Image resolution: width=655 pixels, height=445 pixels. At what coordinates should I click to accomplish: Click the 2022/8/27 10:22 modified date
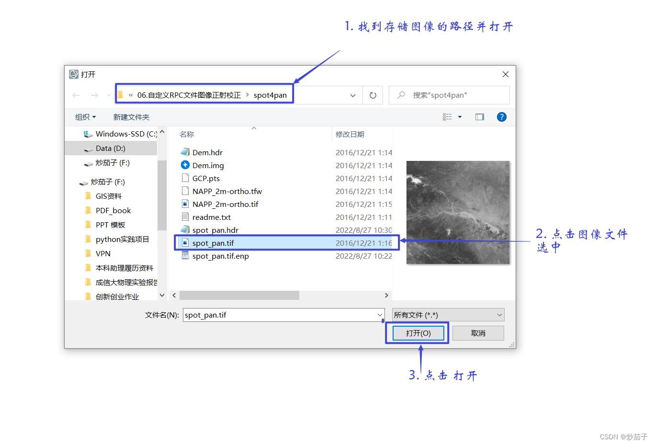[x=363, y=256]
